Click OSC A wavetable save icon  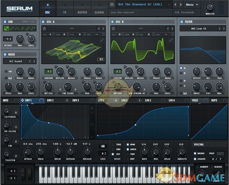tap(44, 29)
